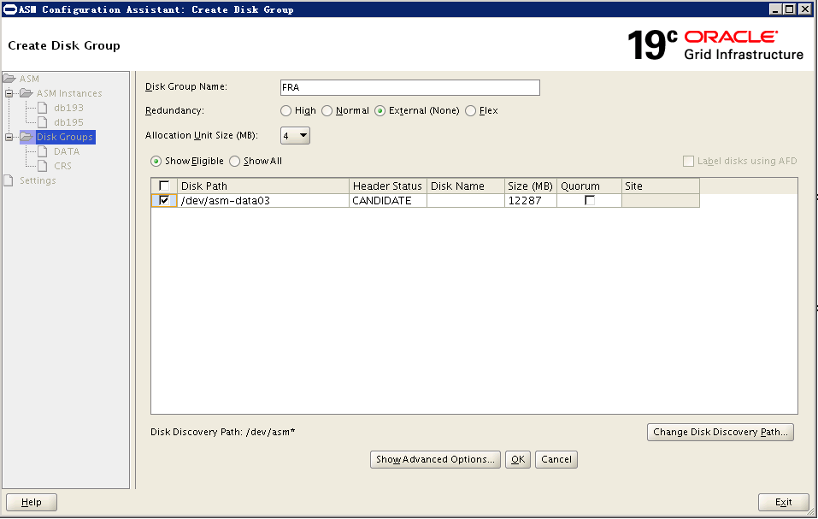This screenshot has width=818, height=519.
Task: Select Normal redundancy option
Action: click(327, 111)
